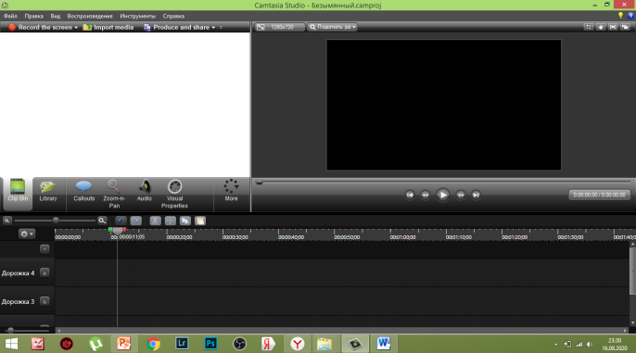Click the green selection start marker

(x=110, y=230)
